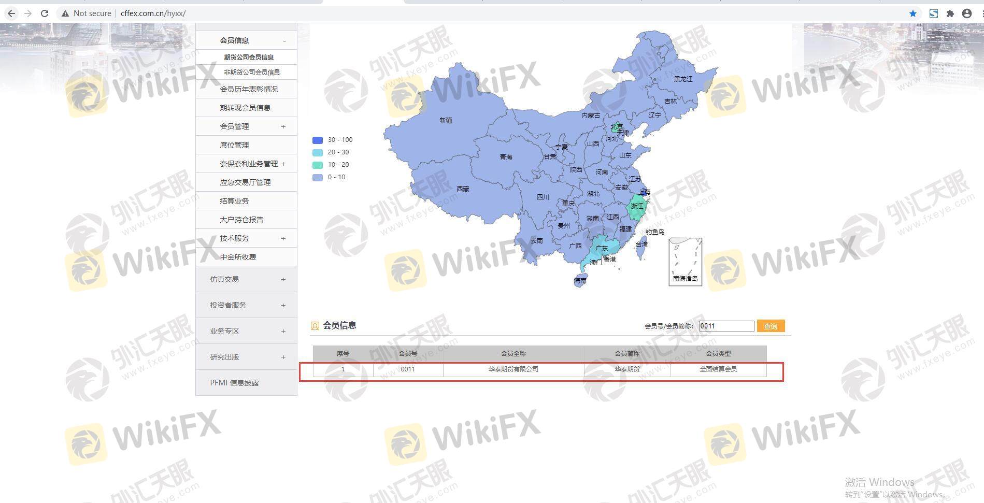Expand the 技术服务 section plus sign
This screenshot has height=503, width=984.
(x=283, y=238)
